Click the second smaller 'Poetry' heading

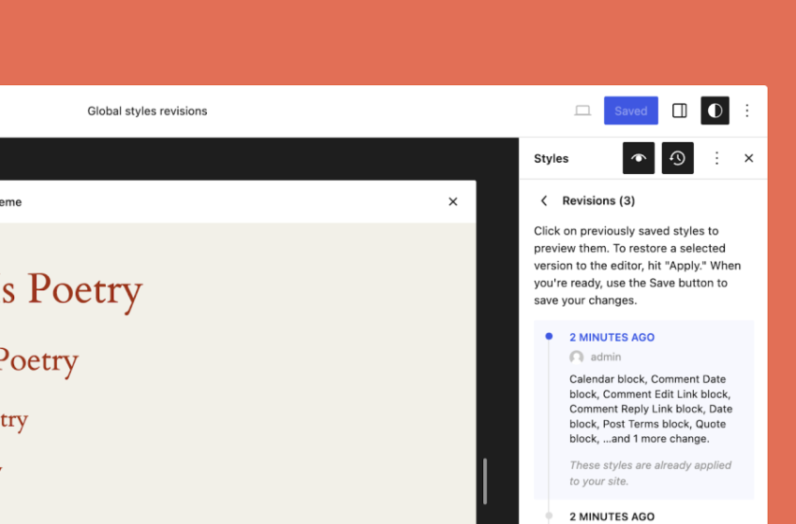(38, 361)
